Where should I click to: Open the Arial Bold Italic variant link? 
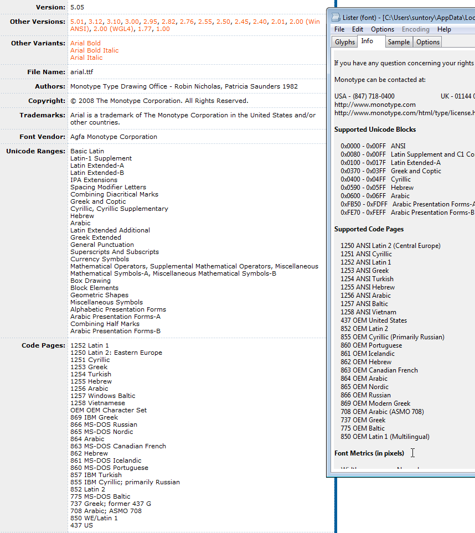[95, 50]
